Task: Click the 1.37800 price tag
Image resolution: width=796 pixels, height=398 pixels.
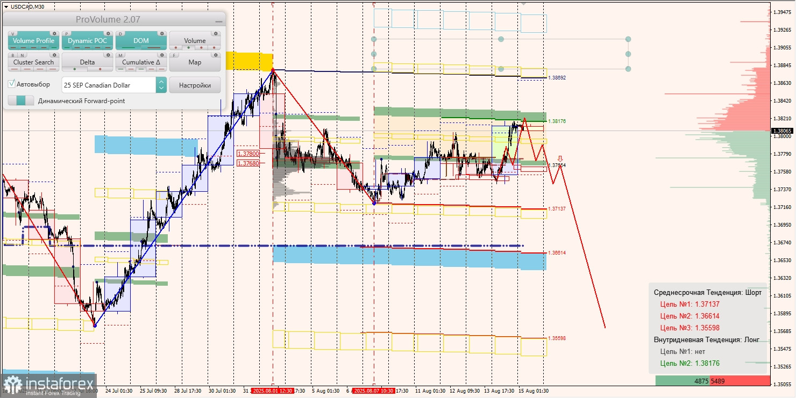Action: tap(248, 154)
